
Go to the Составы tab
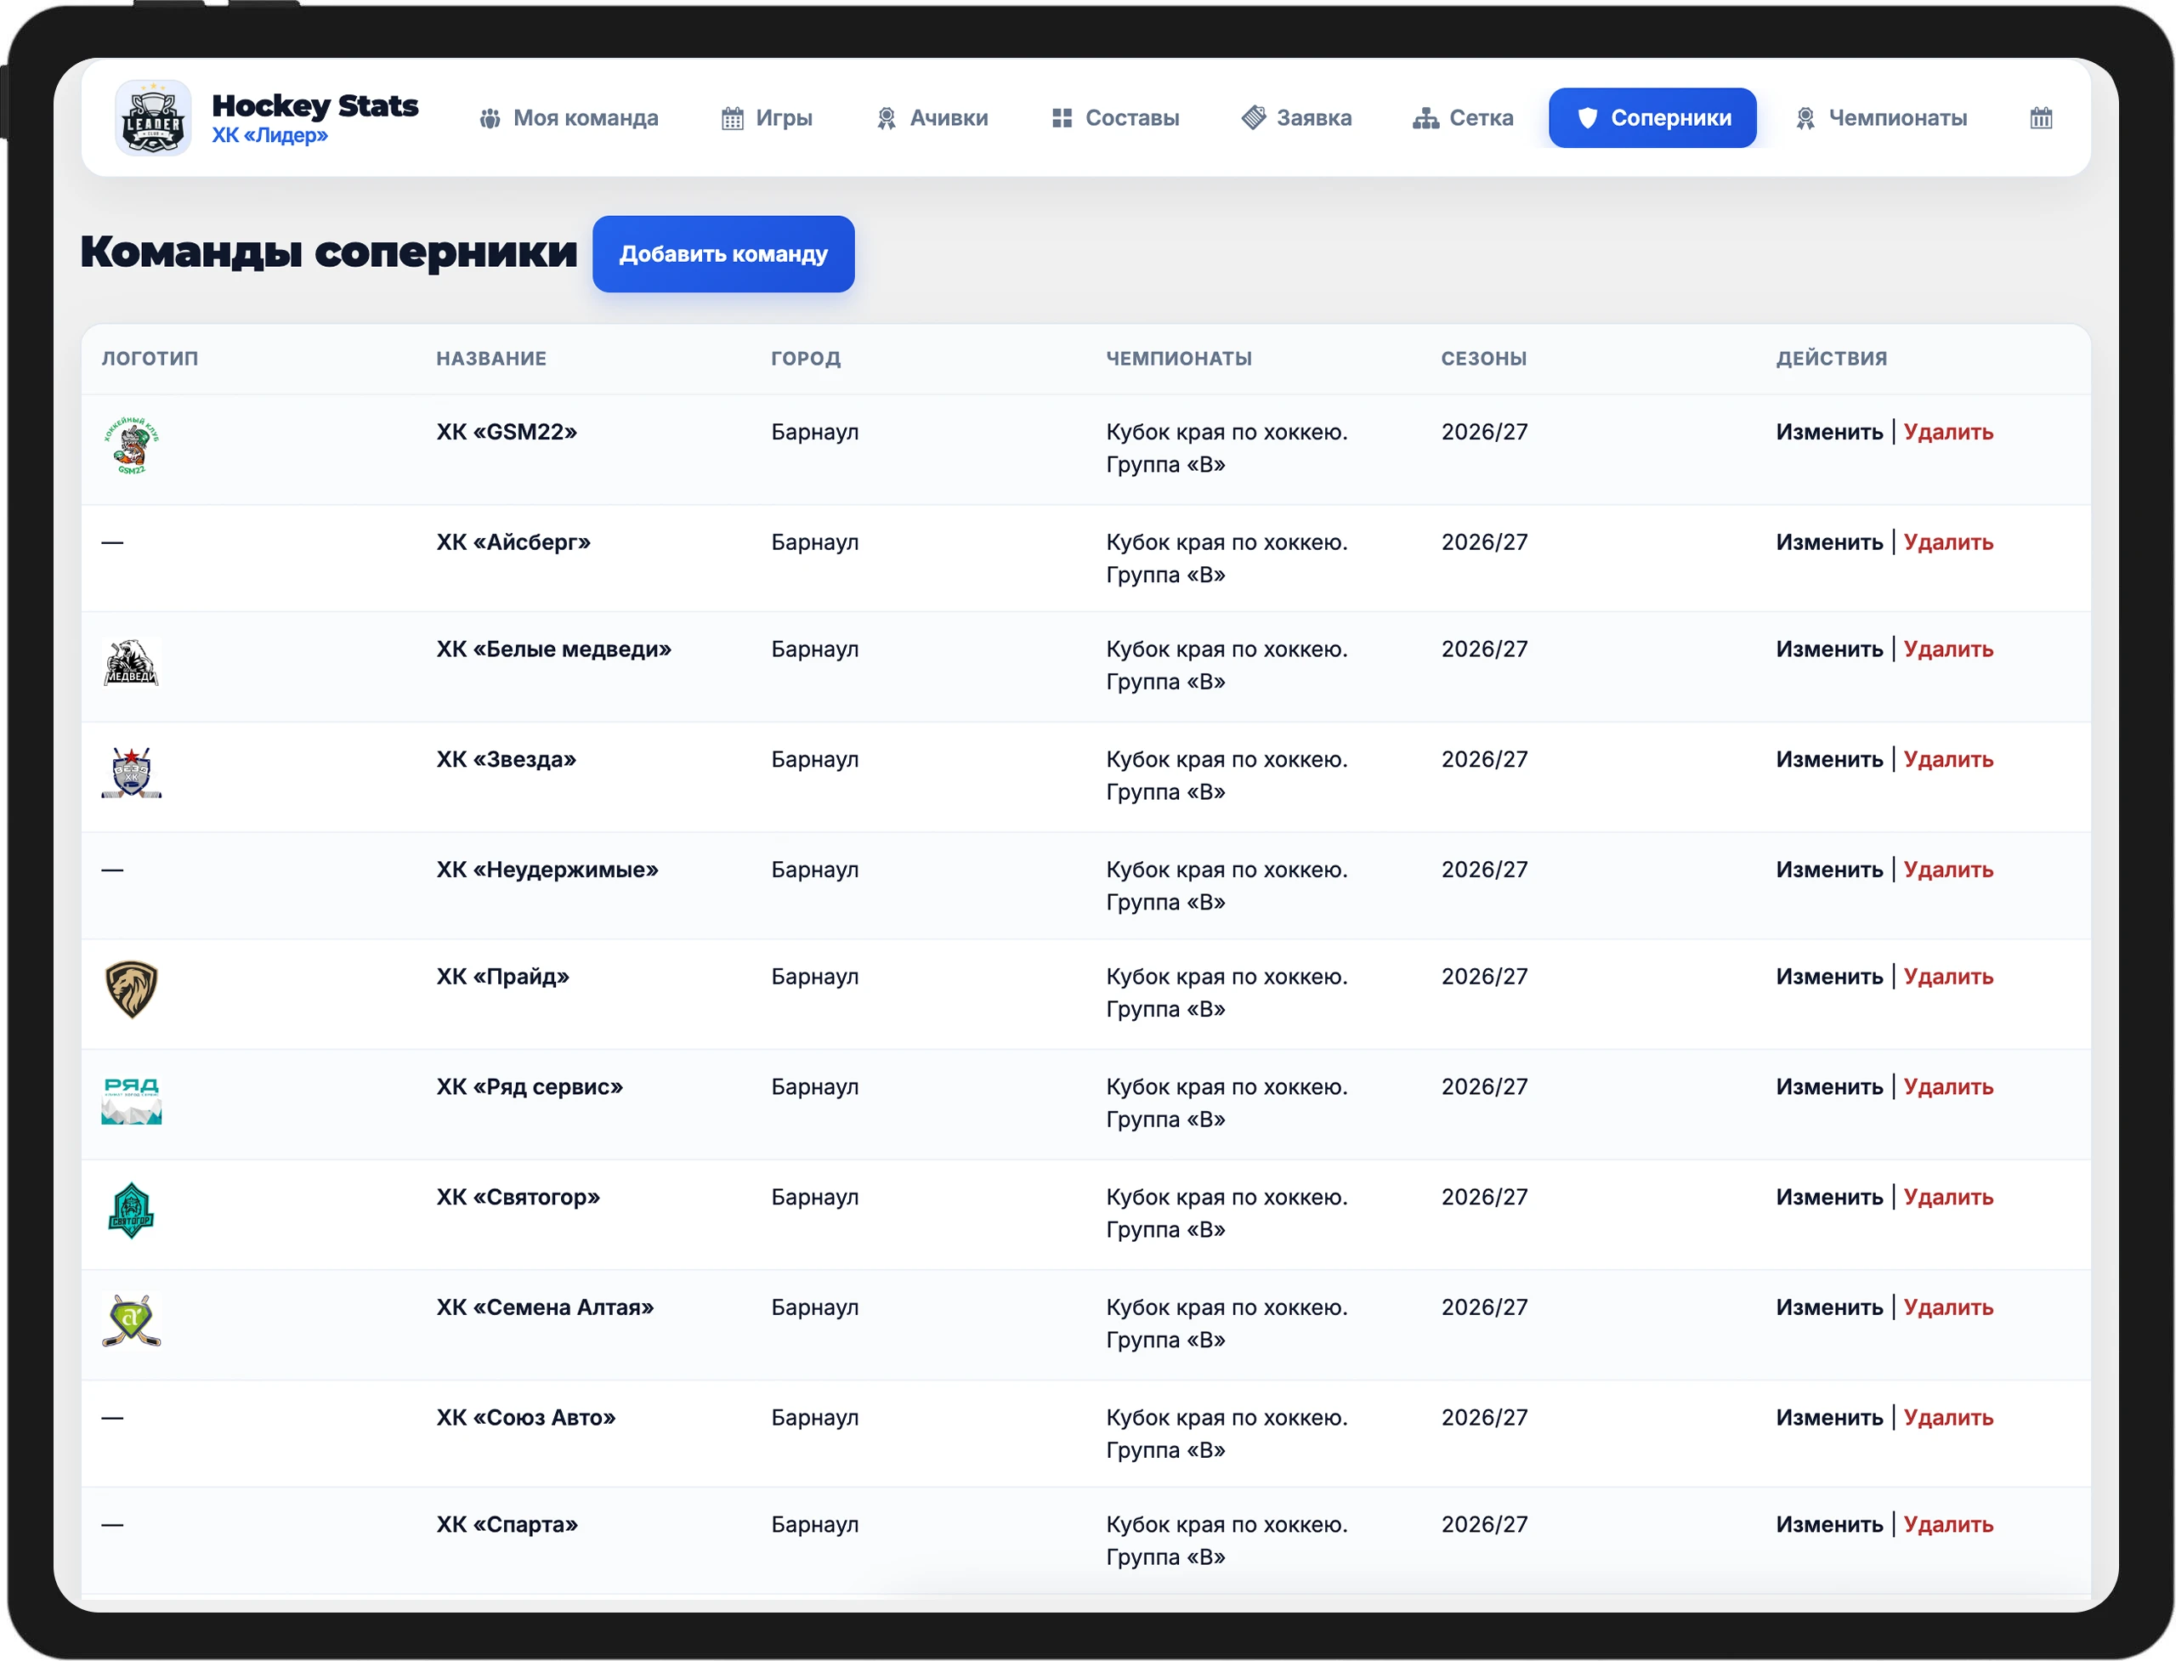click(x=1115, y=117)
